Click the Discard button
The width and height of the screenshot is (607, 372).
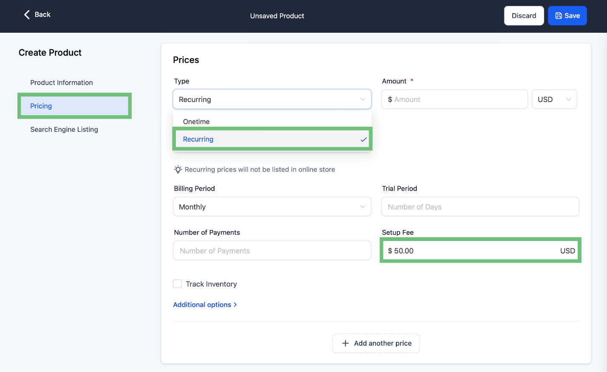pos(524,16)
